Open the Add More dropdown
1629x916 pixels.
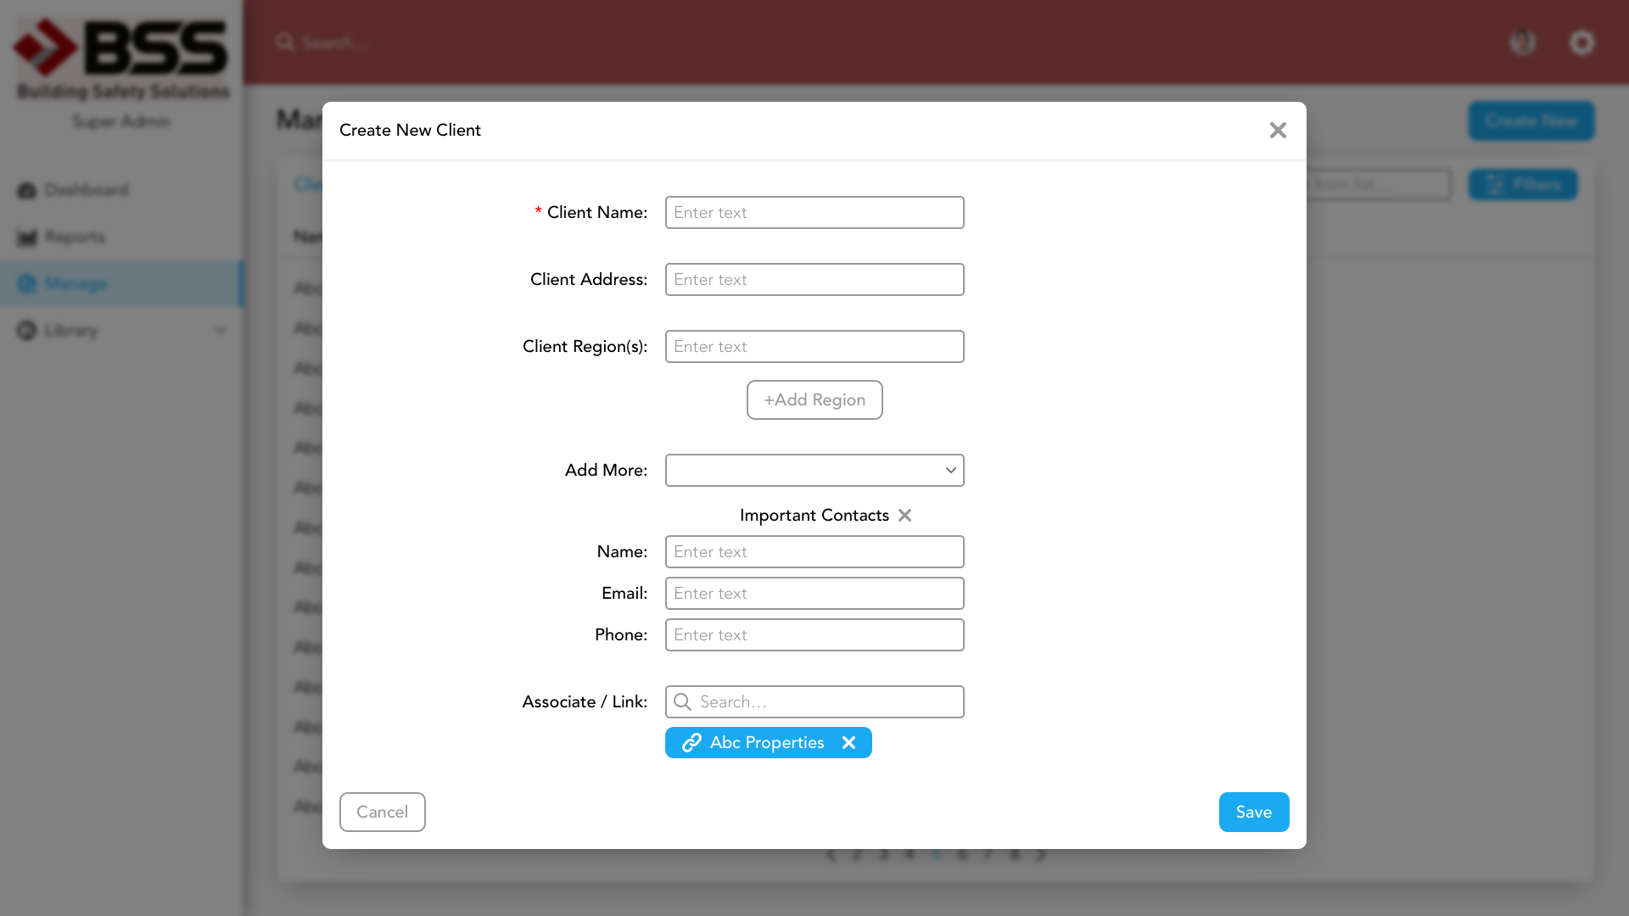click(814, 471)
